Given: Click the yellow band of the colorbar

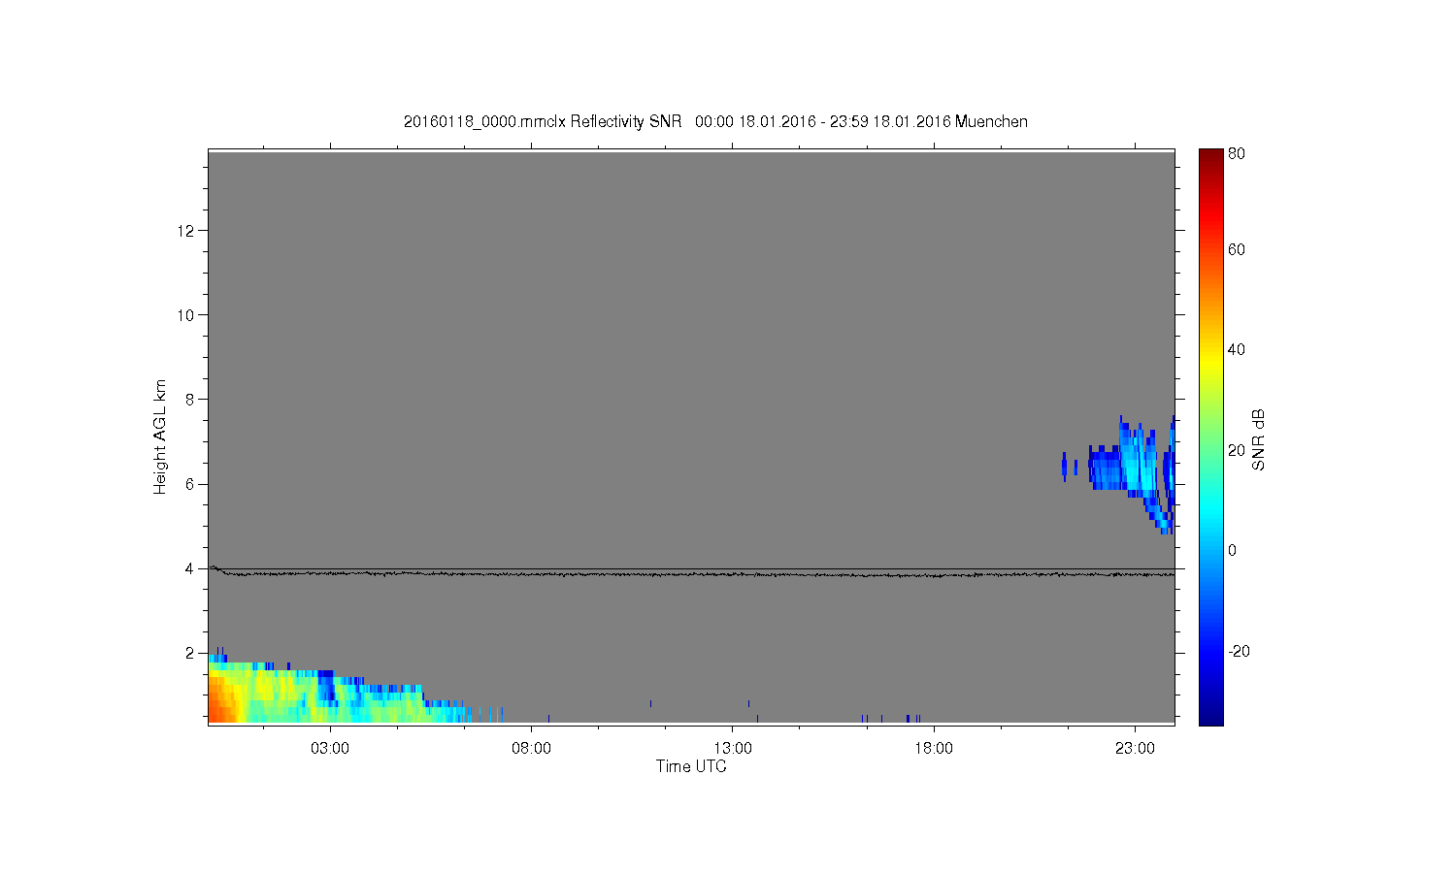Looking at the screenshot, I should [1210, 361].
